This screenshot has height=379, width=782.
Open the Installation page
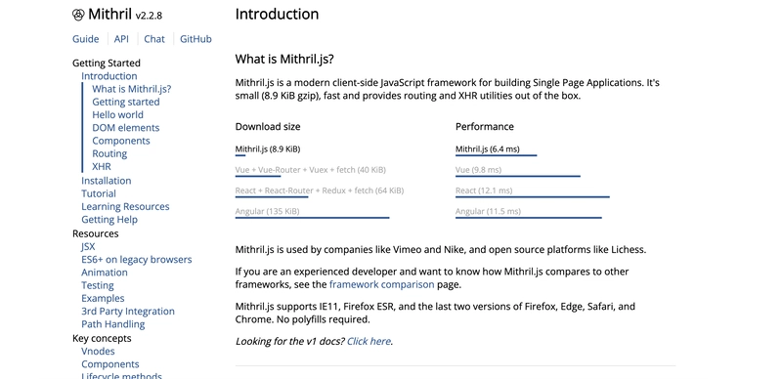coord(107,181)
